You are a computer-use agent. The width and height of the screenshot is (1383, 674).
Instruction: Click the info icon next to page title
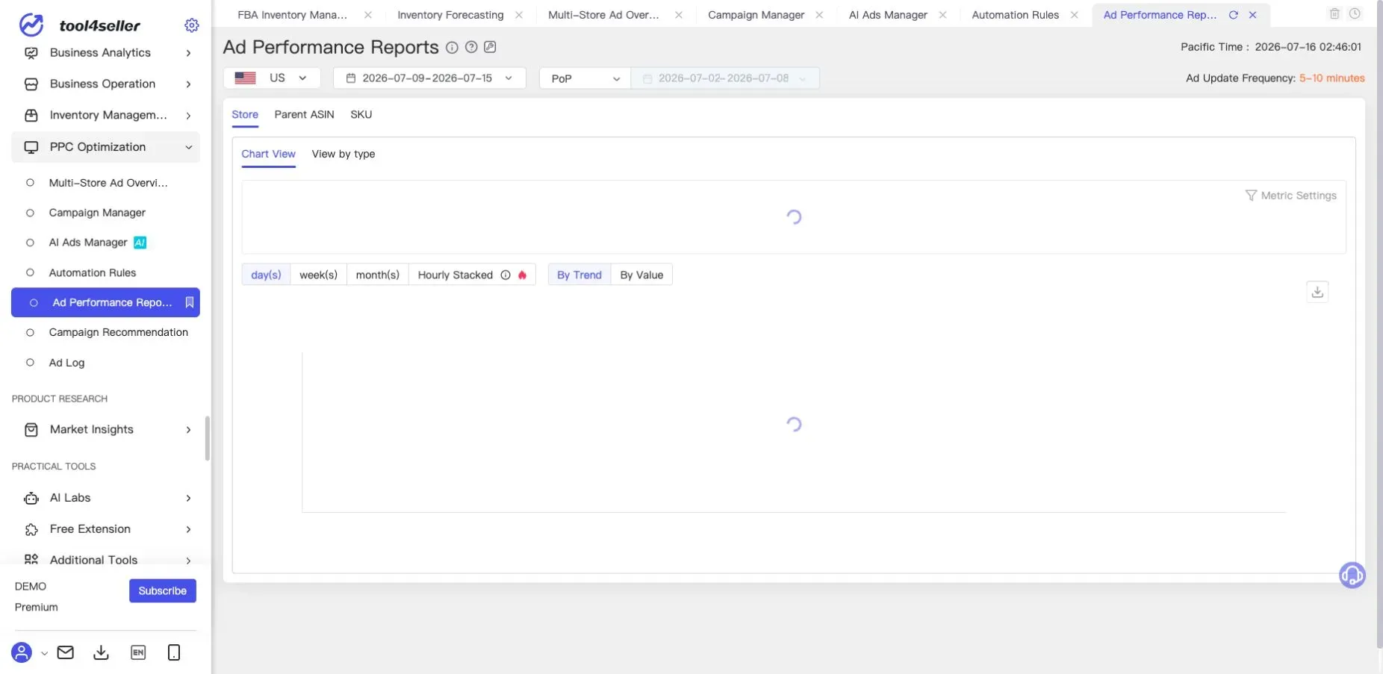coord(452,47)
